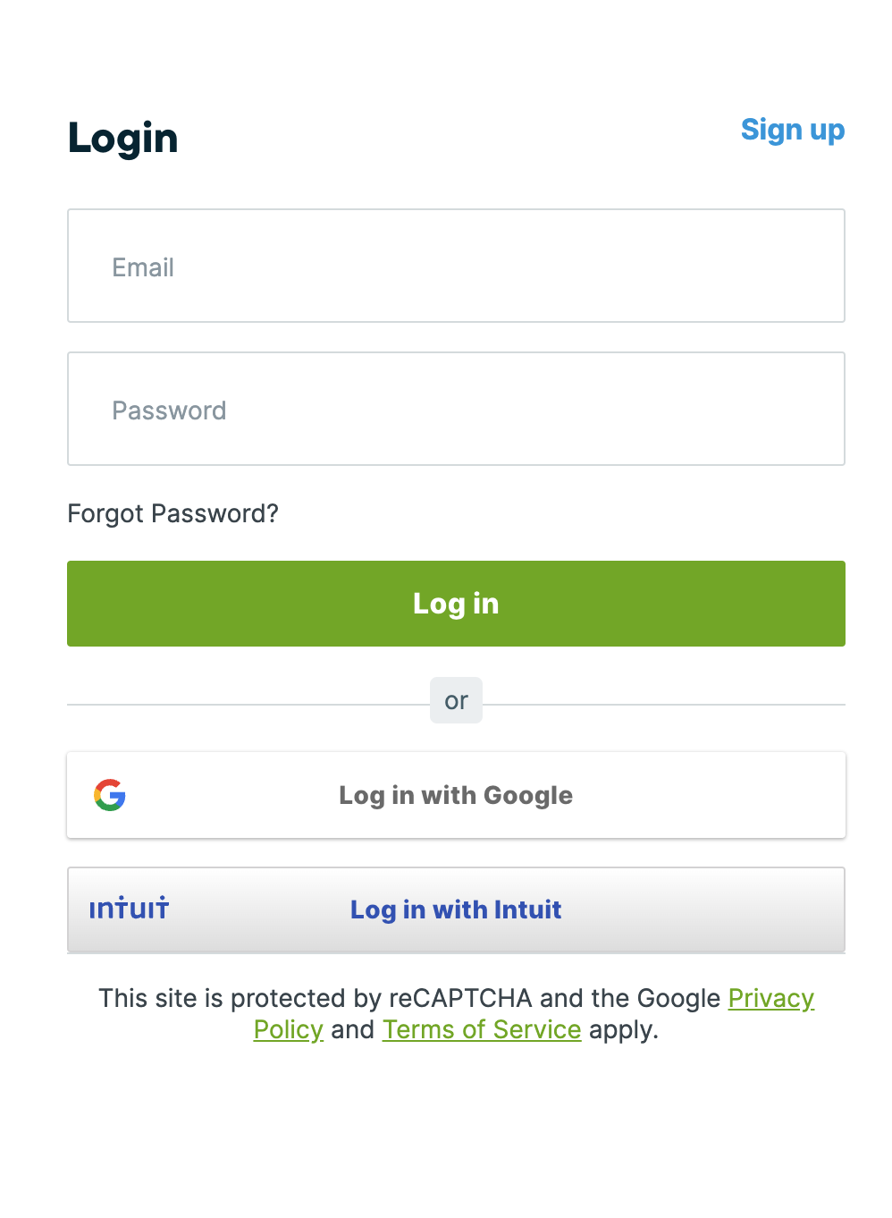Click the Google "G" icon
This screenshot has height=1218, width=892.
(109, 795)
